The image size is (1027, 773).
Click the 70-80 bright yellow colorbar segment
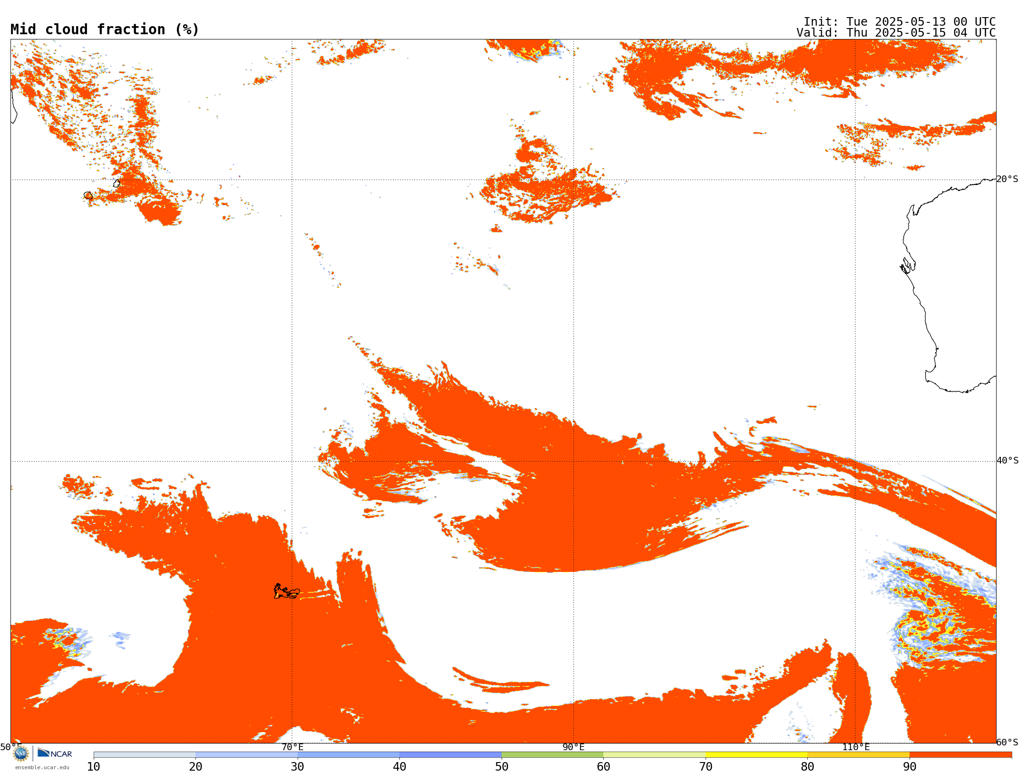(x=756, y=755)
